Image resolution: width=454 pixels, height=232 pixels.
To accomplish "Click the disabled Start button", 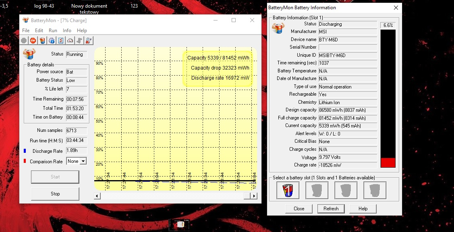I will point(55,177).
